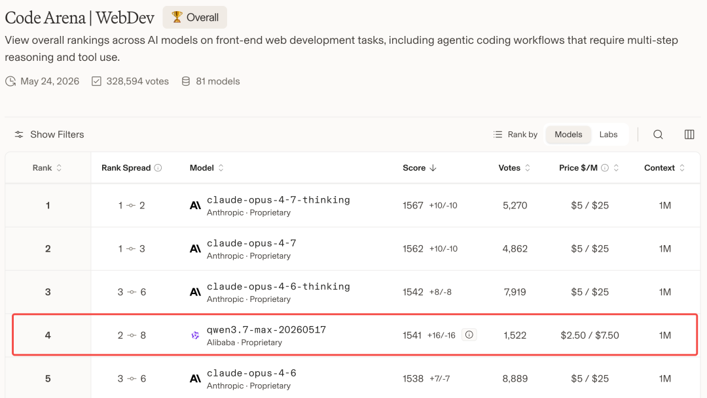Open qwen3.7-max-20260517 model entry
Screen dimensions: 707x398
(266, 330)
